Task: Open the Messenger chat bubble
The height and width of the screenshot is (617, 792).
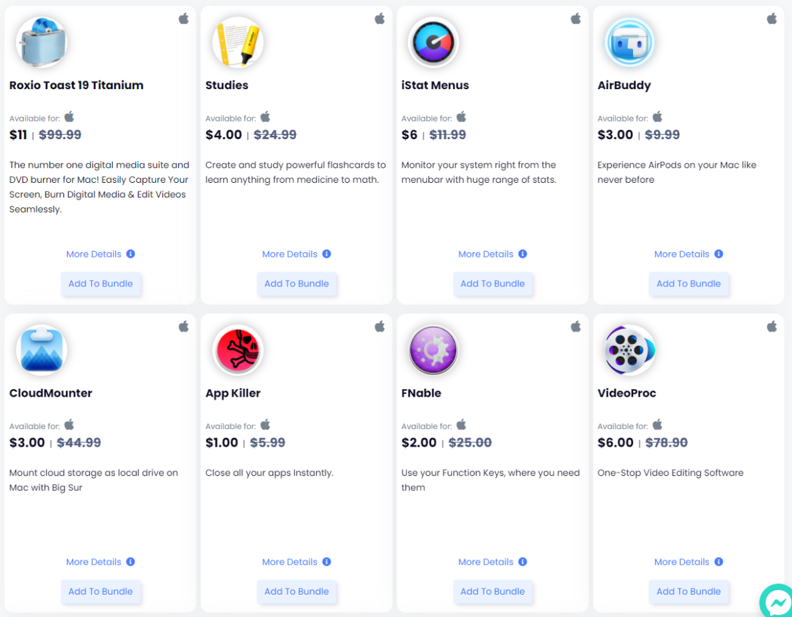Action: point(777,601)
